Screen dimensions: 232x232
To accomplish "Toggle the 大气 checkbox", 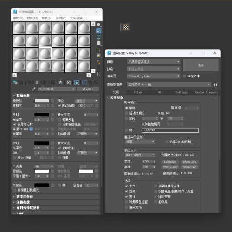I will coord(127,186).
